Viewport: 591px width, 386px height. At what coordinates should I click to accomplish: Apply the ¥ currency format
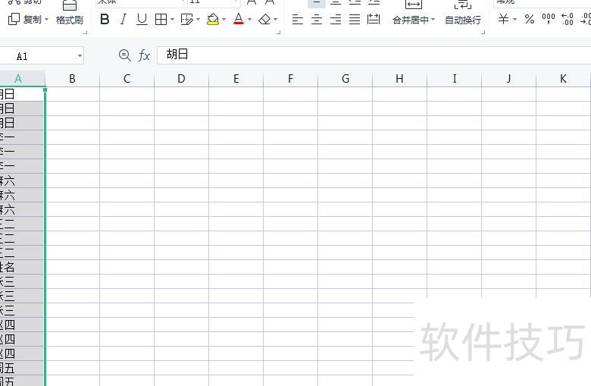504,19
